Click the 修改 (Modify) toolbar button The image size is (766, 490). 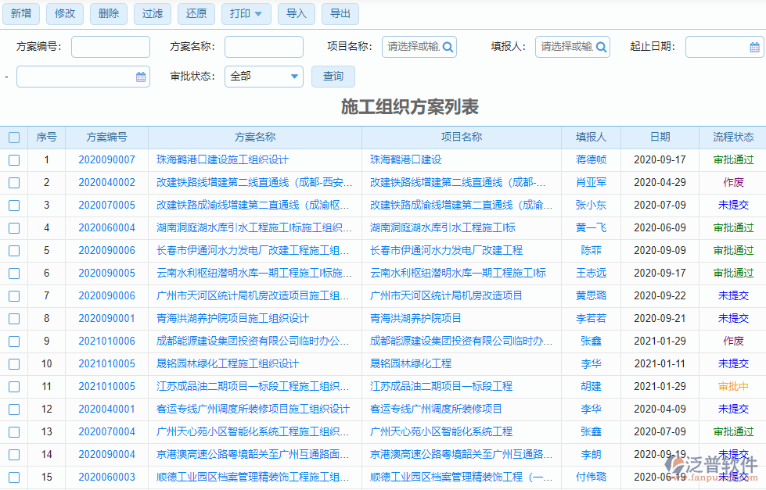coord(65,14)
